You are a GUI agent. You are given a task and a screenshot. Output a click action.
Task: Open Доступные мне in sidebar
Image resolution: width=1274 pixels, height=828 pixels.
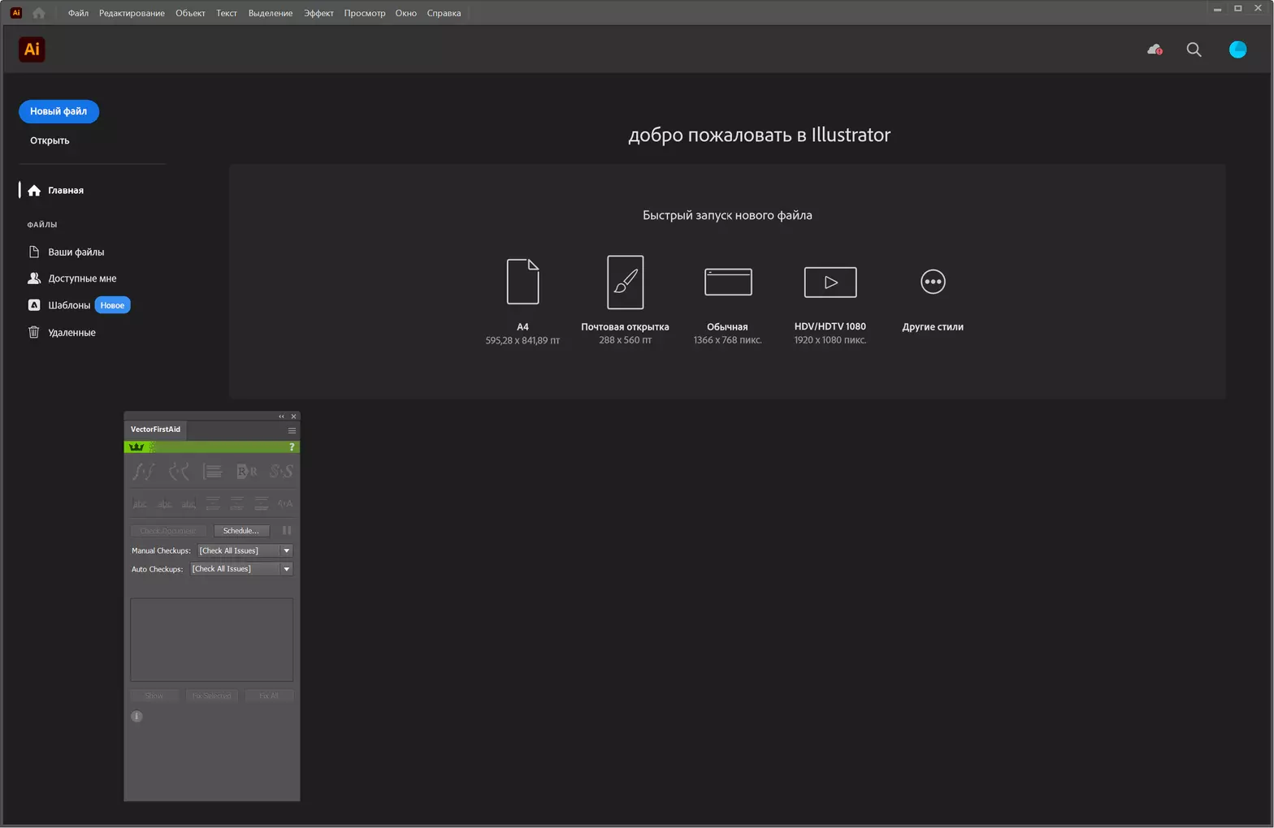pyautogui.click(x=71, y=278)
